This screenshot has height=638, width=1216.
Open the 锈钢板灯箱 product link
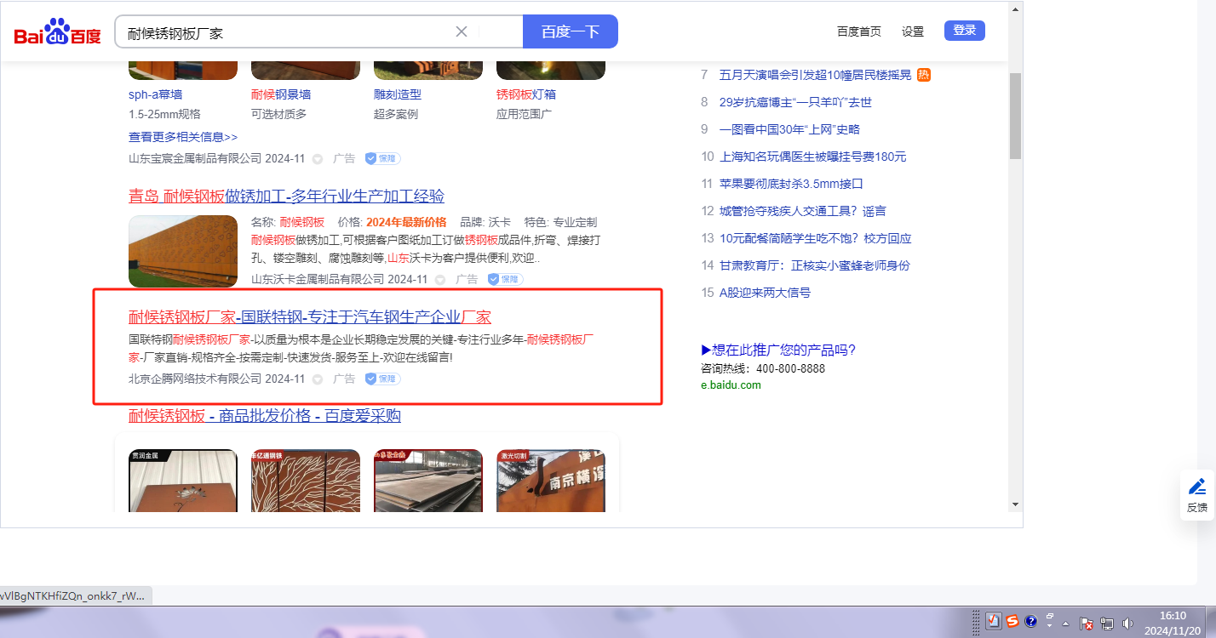point(526,94)
